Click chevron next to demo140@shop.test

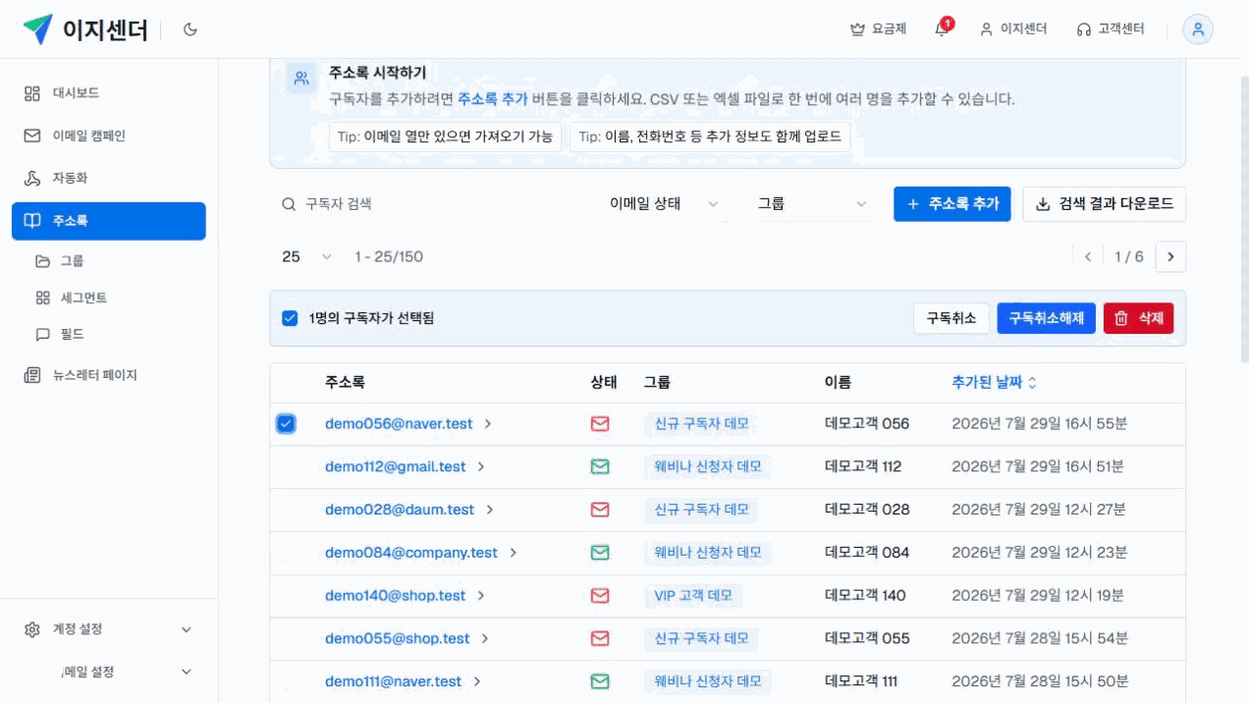tap(481, 595)
